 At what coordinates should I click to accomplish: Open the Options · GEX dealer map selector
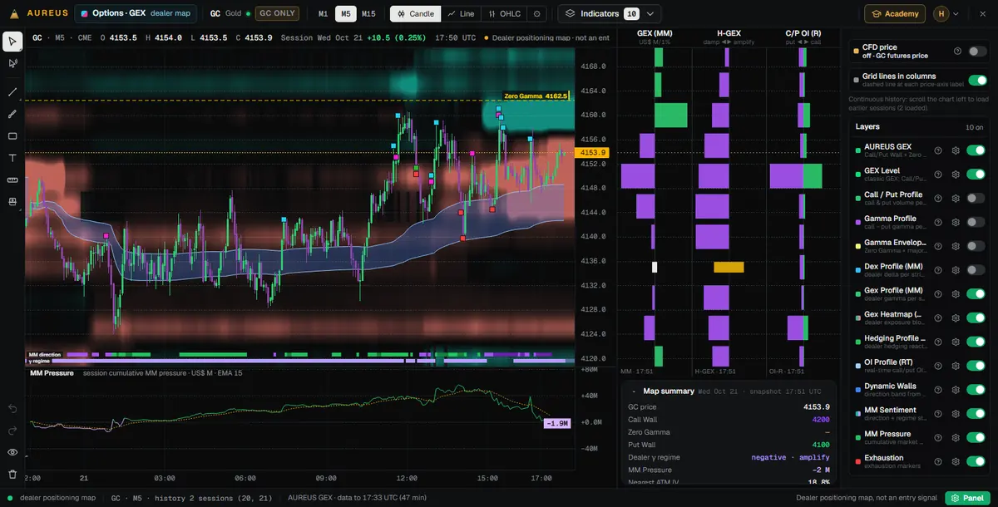click(x=136, y=14)
